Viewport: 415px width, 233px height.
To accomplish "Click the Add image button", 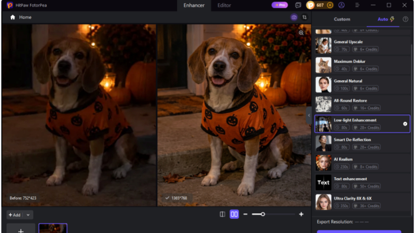I will point(15,215).
